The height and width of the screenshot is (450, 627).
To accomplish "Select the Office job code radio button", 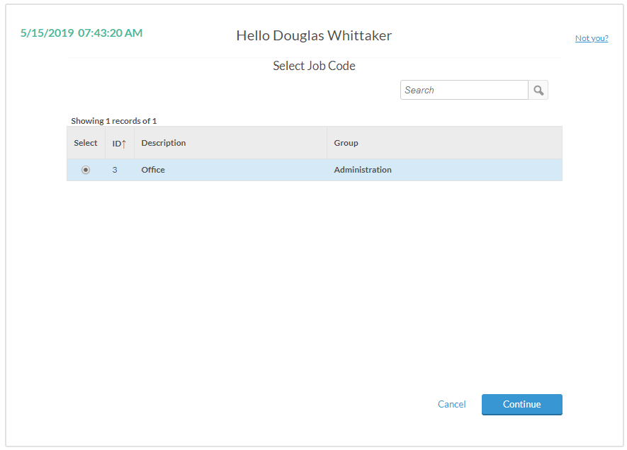I will click(x=86, y=170).
